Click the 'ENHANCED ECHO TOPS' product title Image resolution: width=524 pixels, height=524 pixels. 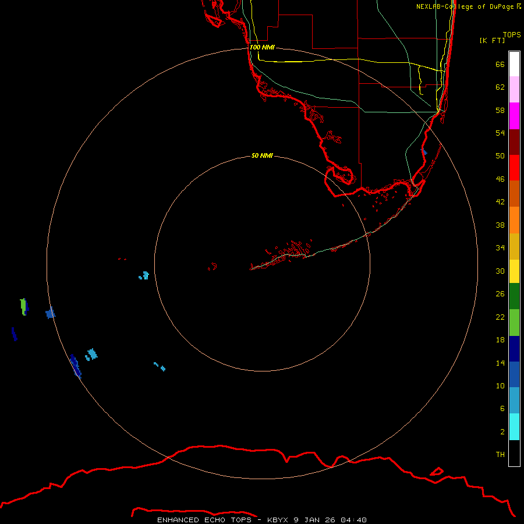tap(204, 520)
